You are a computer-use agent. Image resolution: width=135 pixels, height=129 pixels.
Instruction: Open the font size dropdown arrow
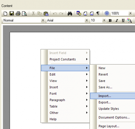pos(104,20)
